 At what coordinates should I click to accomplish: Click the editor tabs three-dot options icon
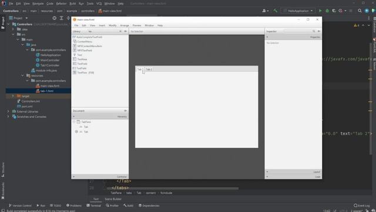369,18
